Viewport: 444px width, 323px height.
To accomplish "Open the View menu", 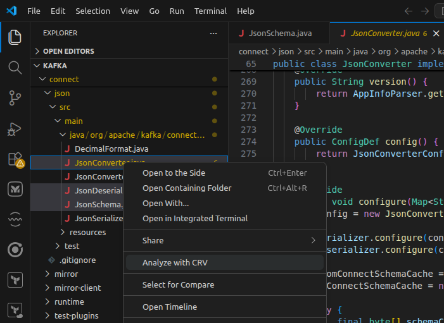I will click(130, 11).
